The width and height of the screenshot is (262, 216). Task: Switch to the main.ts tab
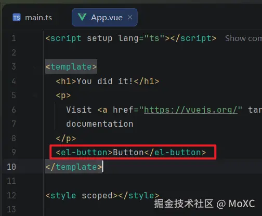pyautogui.click(x=32, y=18)
